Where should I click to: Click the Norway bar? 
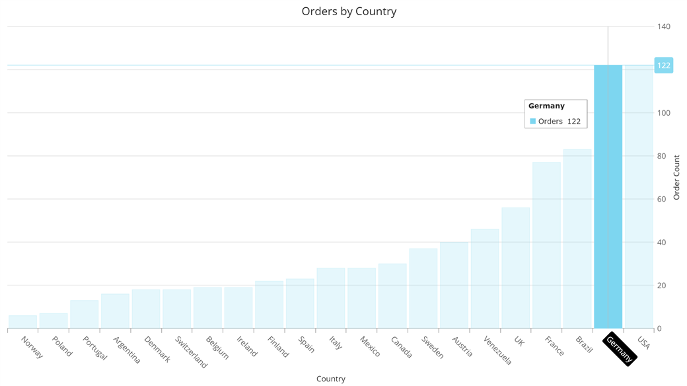pos(22,322)
